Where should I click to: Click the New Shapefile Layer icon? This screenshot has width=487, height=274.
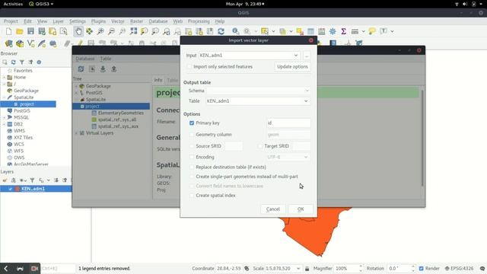pos(30,43)
